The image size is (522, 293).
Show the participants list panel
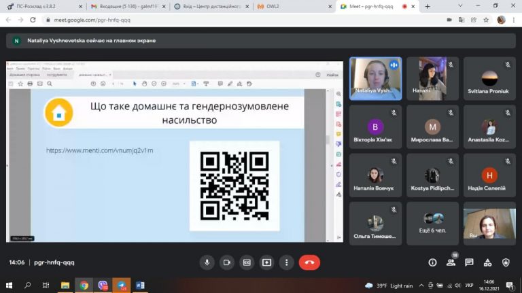coord(451,262)
